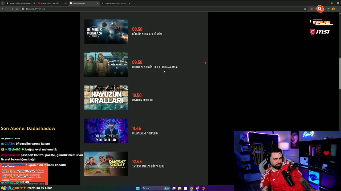
Task: Close the Kick stream tab
Action: point(34,3)
